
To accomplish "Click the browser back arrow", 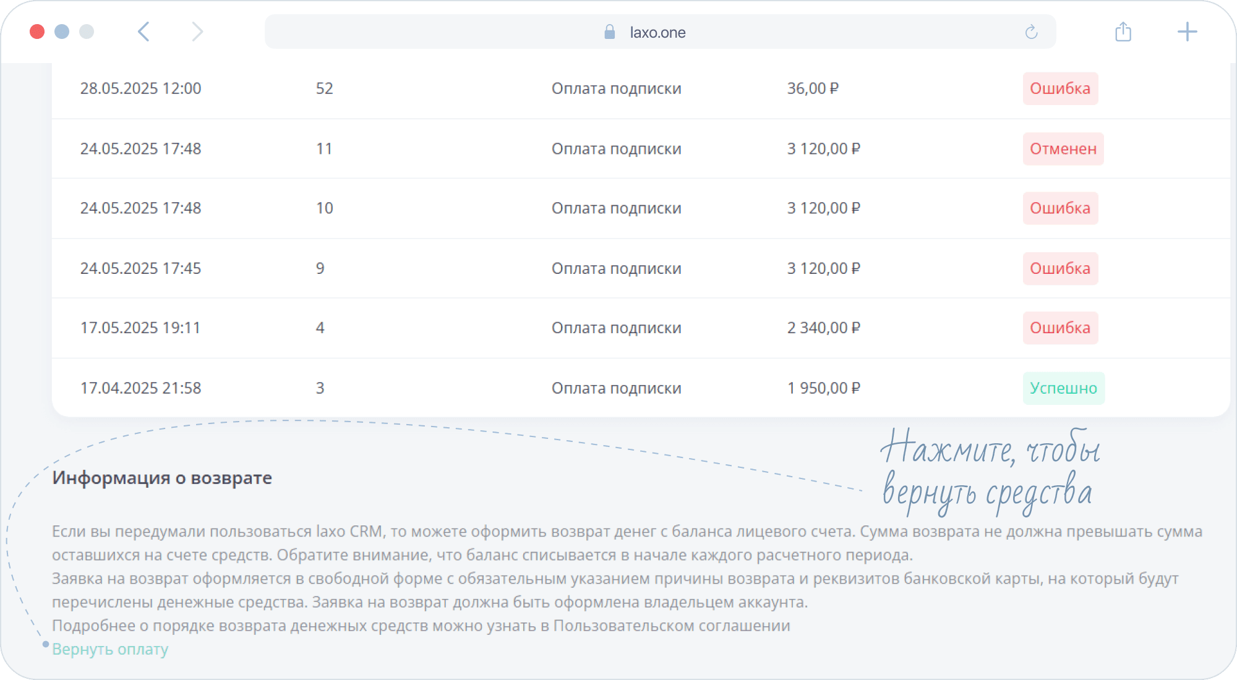I will tap(143, 32).
